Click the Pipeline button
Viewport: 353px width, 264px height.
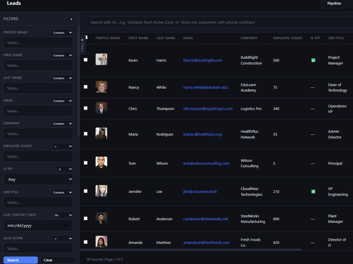point(334,4)
